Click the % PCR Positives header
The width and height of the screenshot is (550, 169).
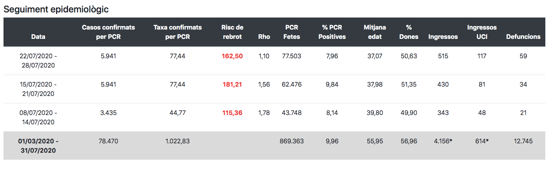pos(332,32)
